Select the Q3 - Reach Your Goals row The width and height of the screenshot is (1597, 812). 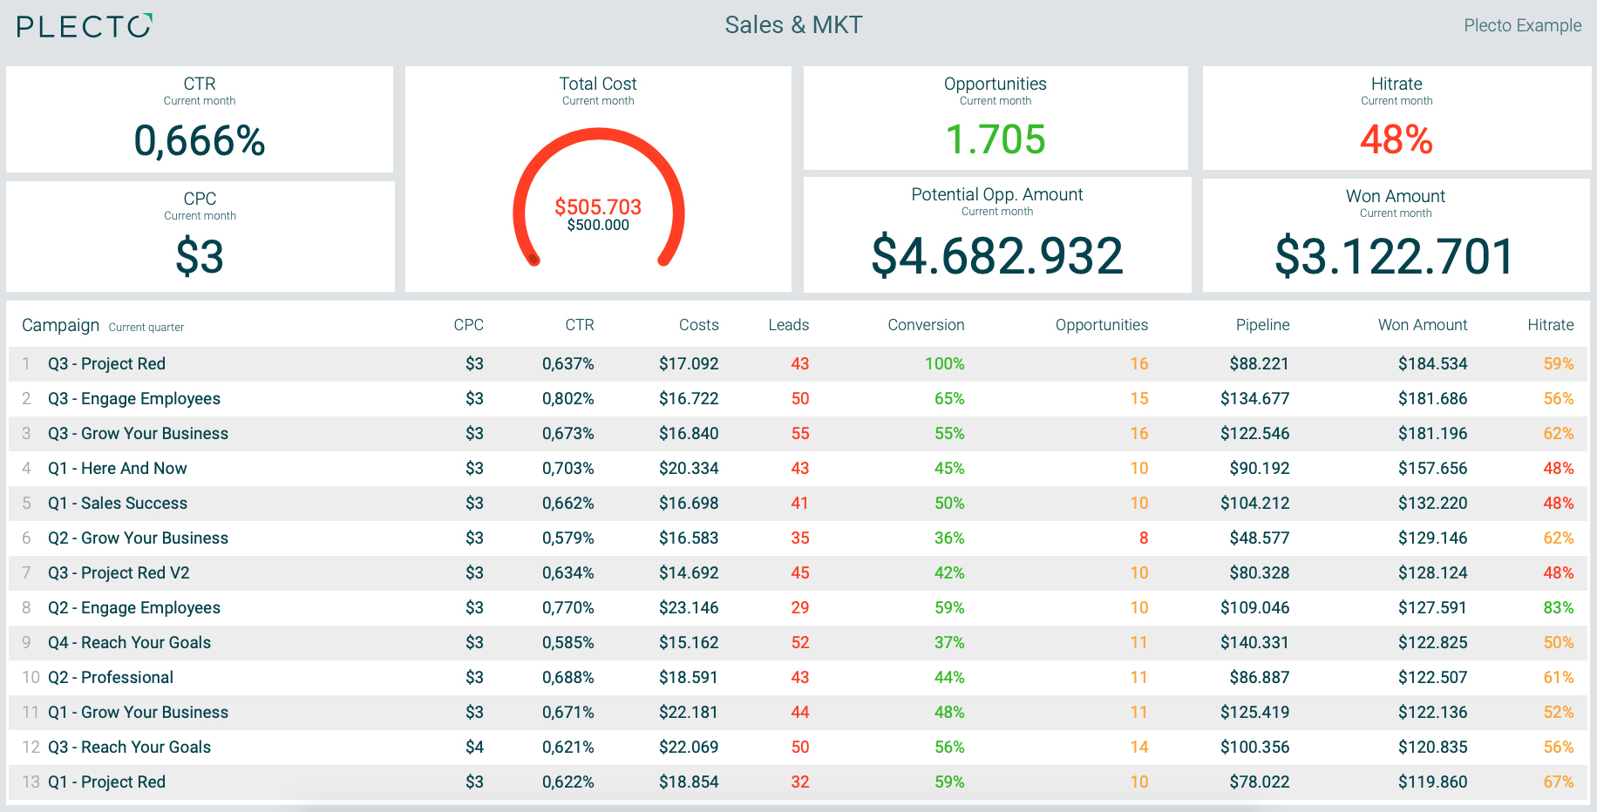coord(798,748)
